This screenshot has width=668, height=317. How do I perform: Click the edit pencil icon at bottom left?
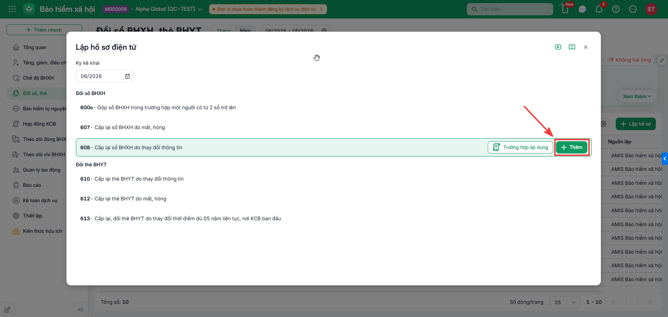(7, 309)
